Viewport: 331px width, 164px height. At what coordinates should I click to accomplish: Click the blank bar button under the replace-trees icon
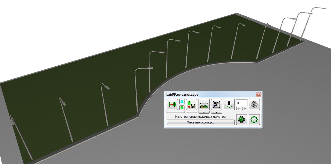176,112
